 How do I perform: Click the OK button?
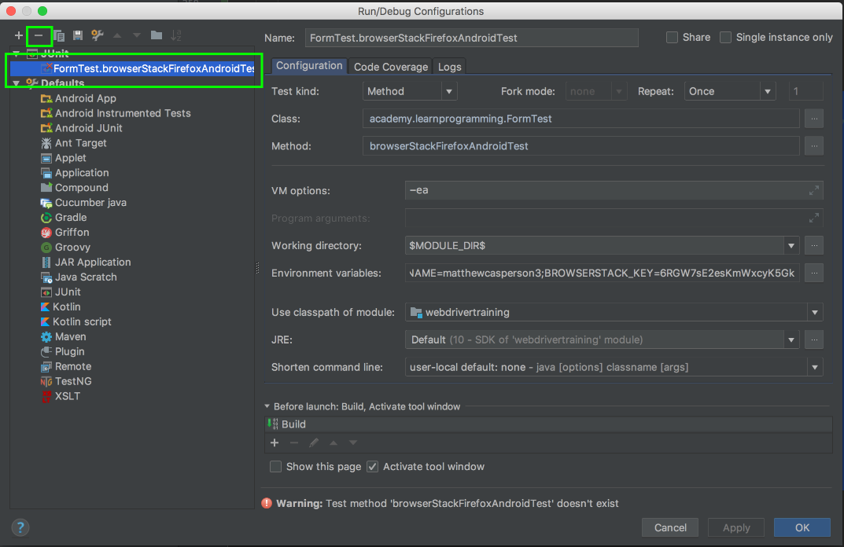pyautogui.click(x=802, y=527)
